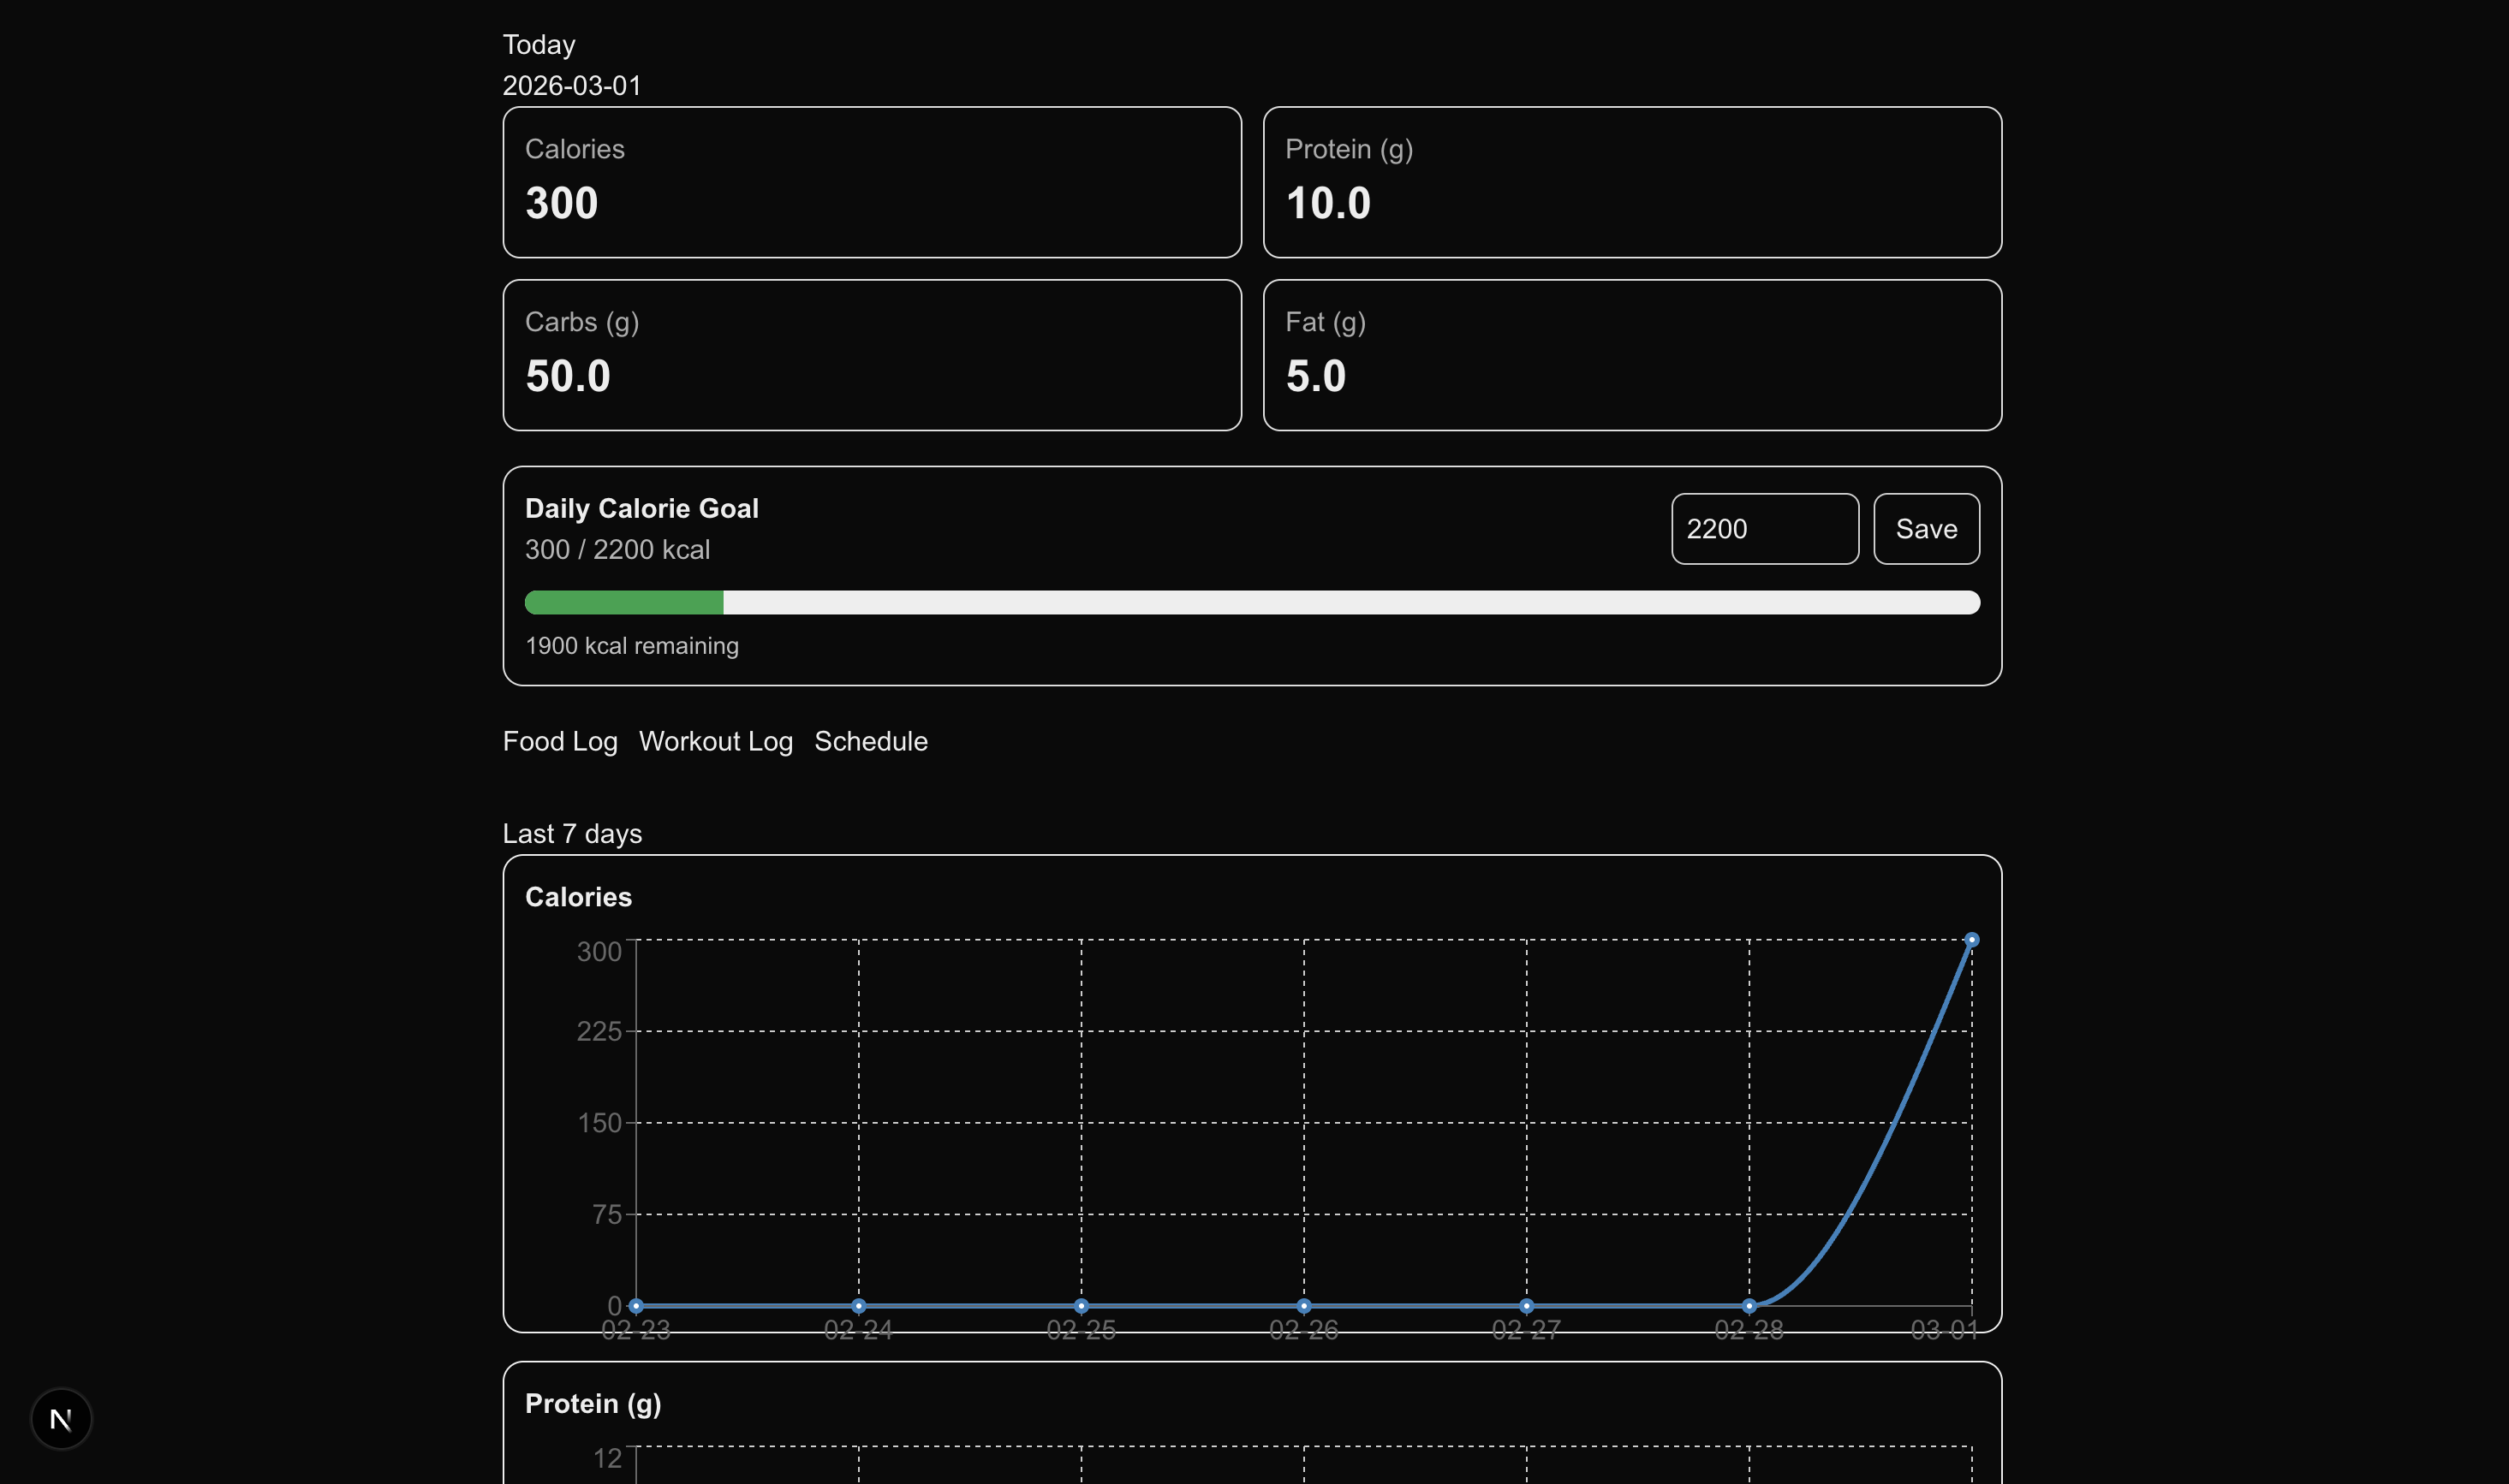Click the 1900 kcal remaining text
The image size is (2509, 1484).
coord(631,646)
